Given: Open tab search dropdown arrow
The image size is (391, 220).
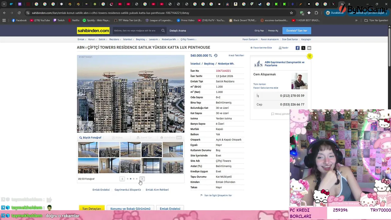Looking at the screenshot, I should click(x=4, y=4).
